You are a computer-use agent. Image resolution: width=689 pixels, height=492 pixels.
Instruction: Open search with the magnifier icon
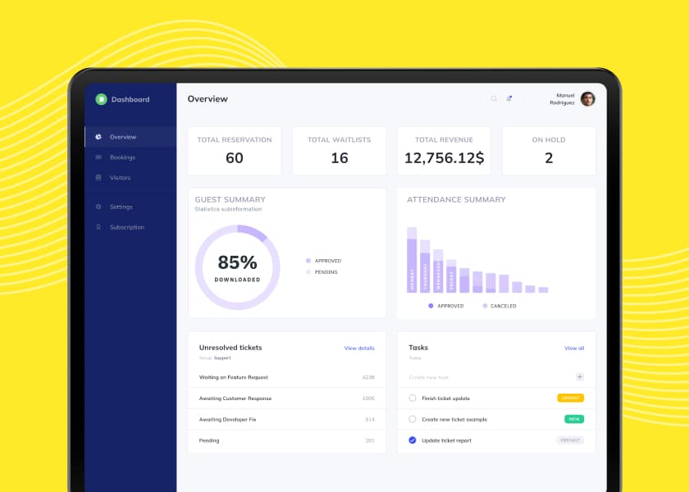[x=494, y=99]
